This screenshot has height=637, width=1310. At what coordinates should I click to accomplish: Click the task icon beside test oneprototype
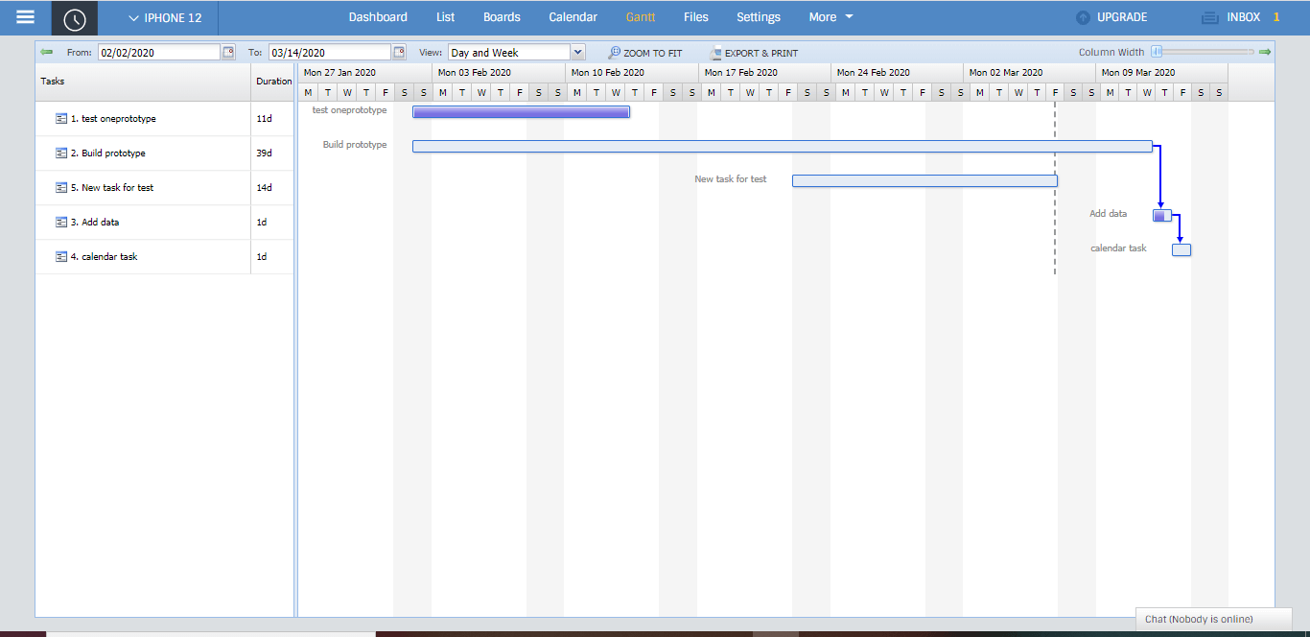[x=61, y=119]
